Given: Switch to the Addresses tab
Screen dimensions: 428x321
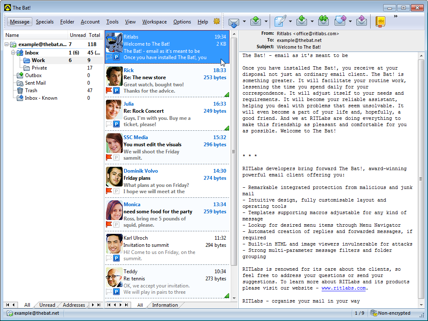Looking at the screenshot, I should (74, 305).
